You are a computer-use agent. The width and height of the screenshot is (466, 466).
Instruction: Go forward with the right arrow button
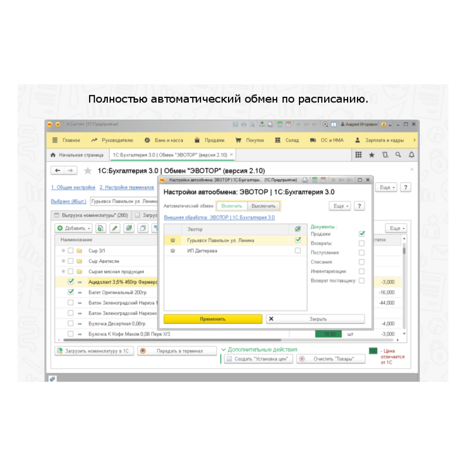point(70,170)
